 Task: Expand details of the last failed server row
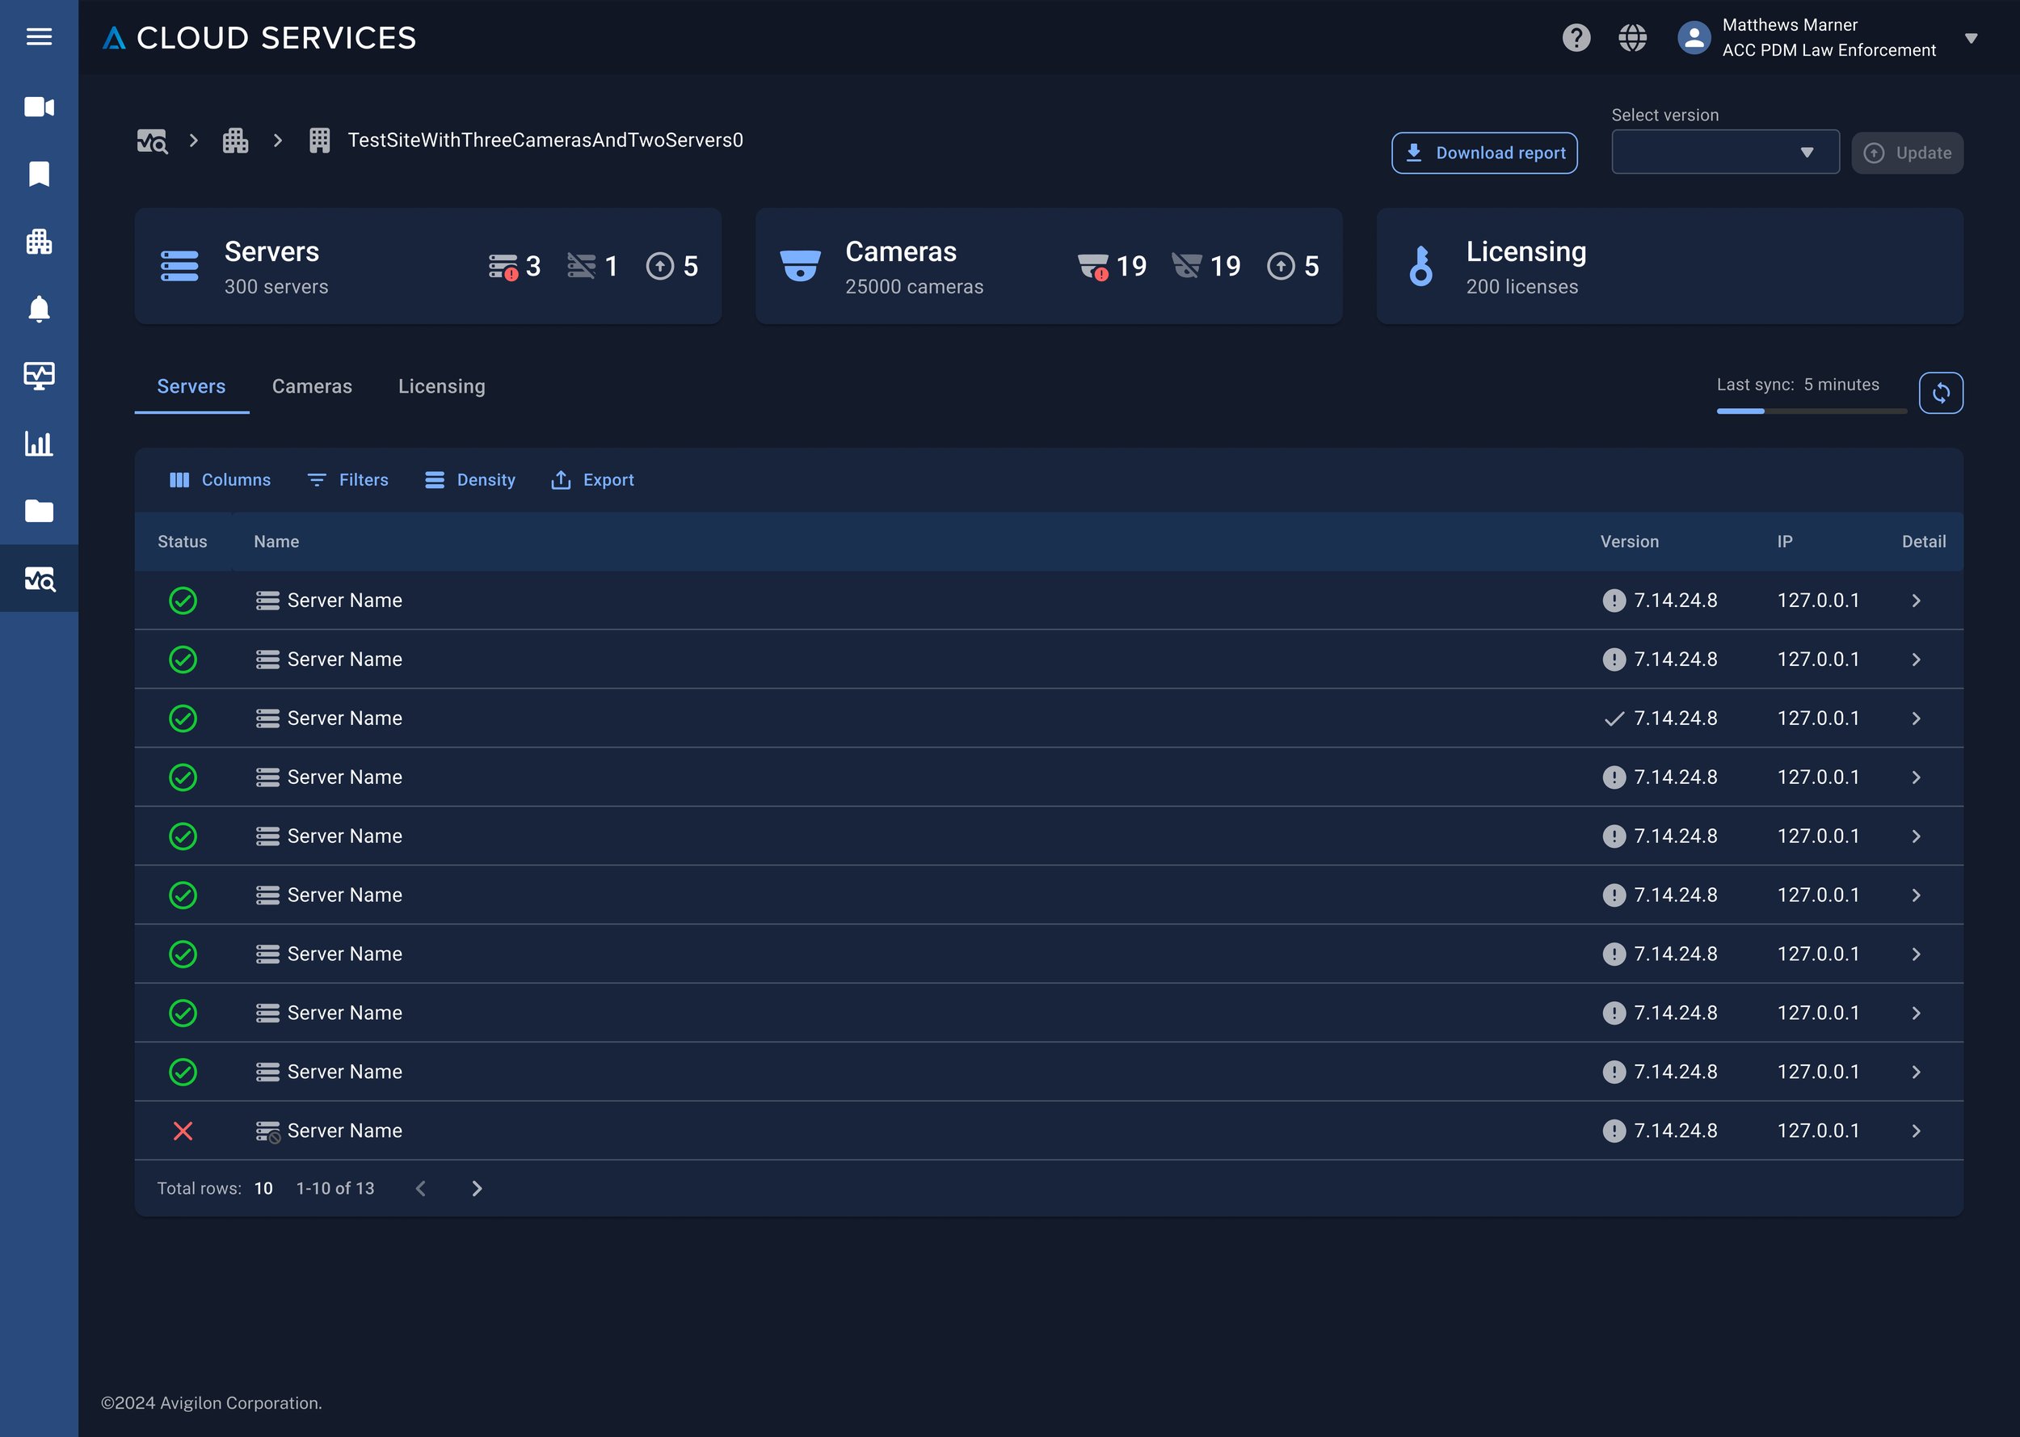1917,1130
